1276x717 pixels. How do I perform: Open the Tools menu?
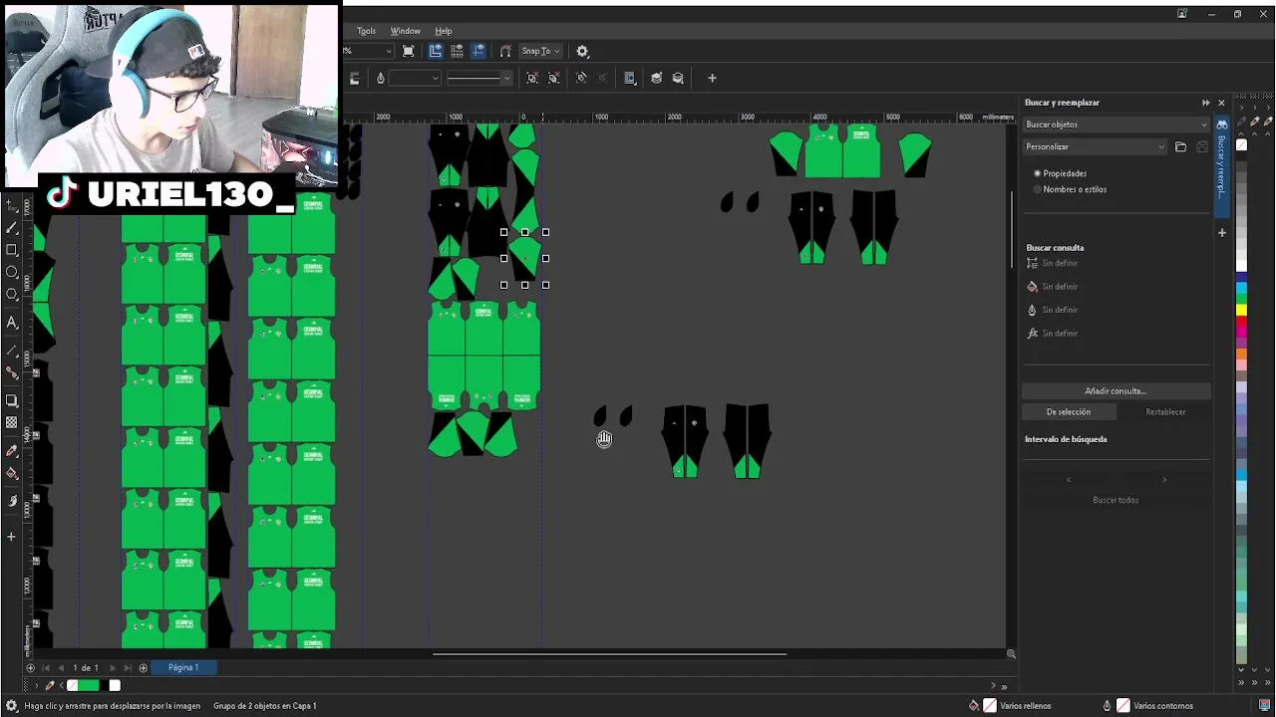click(366, 31)
